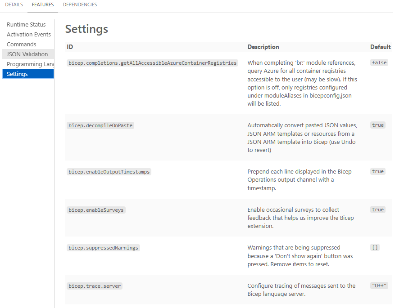Select Activation Events in the sidebar

(x=28, y=34)
